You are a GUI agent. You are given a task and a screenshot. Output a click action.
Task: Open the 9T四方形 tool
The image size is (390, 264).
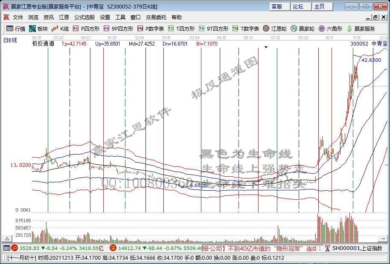click(x=214, y=29)
